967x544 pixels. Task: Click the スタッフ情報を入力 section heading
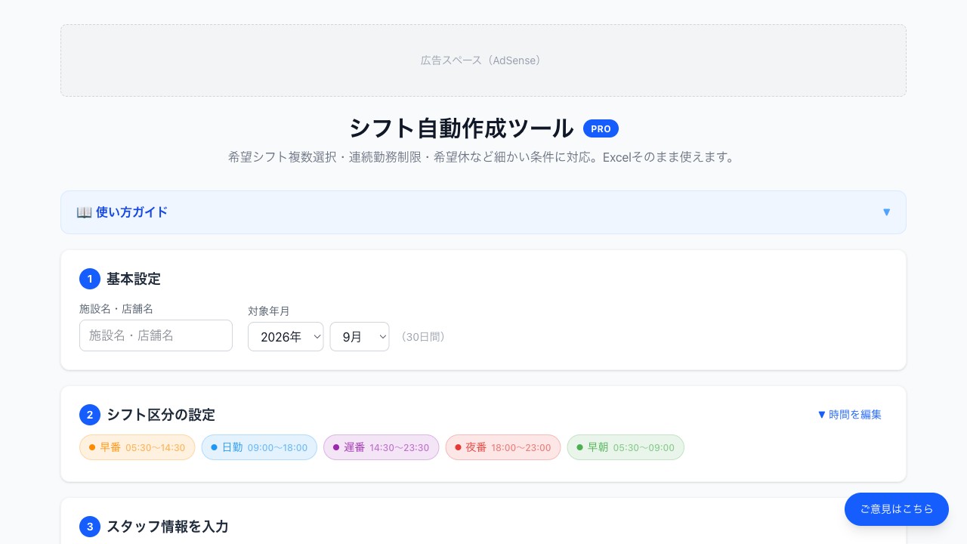tap(168, 527)
